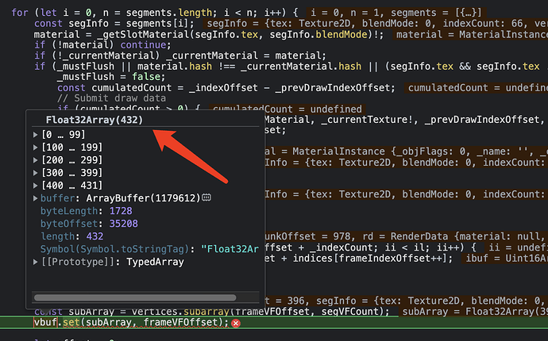Click the horizontal scrollbar in the popup
This screenshot has width=548, height=341.
[135, 297]
